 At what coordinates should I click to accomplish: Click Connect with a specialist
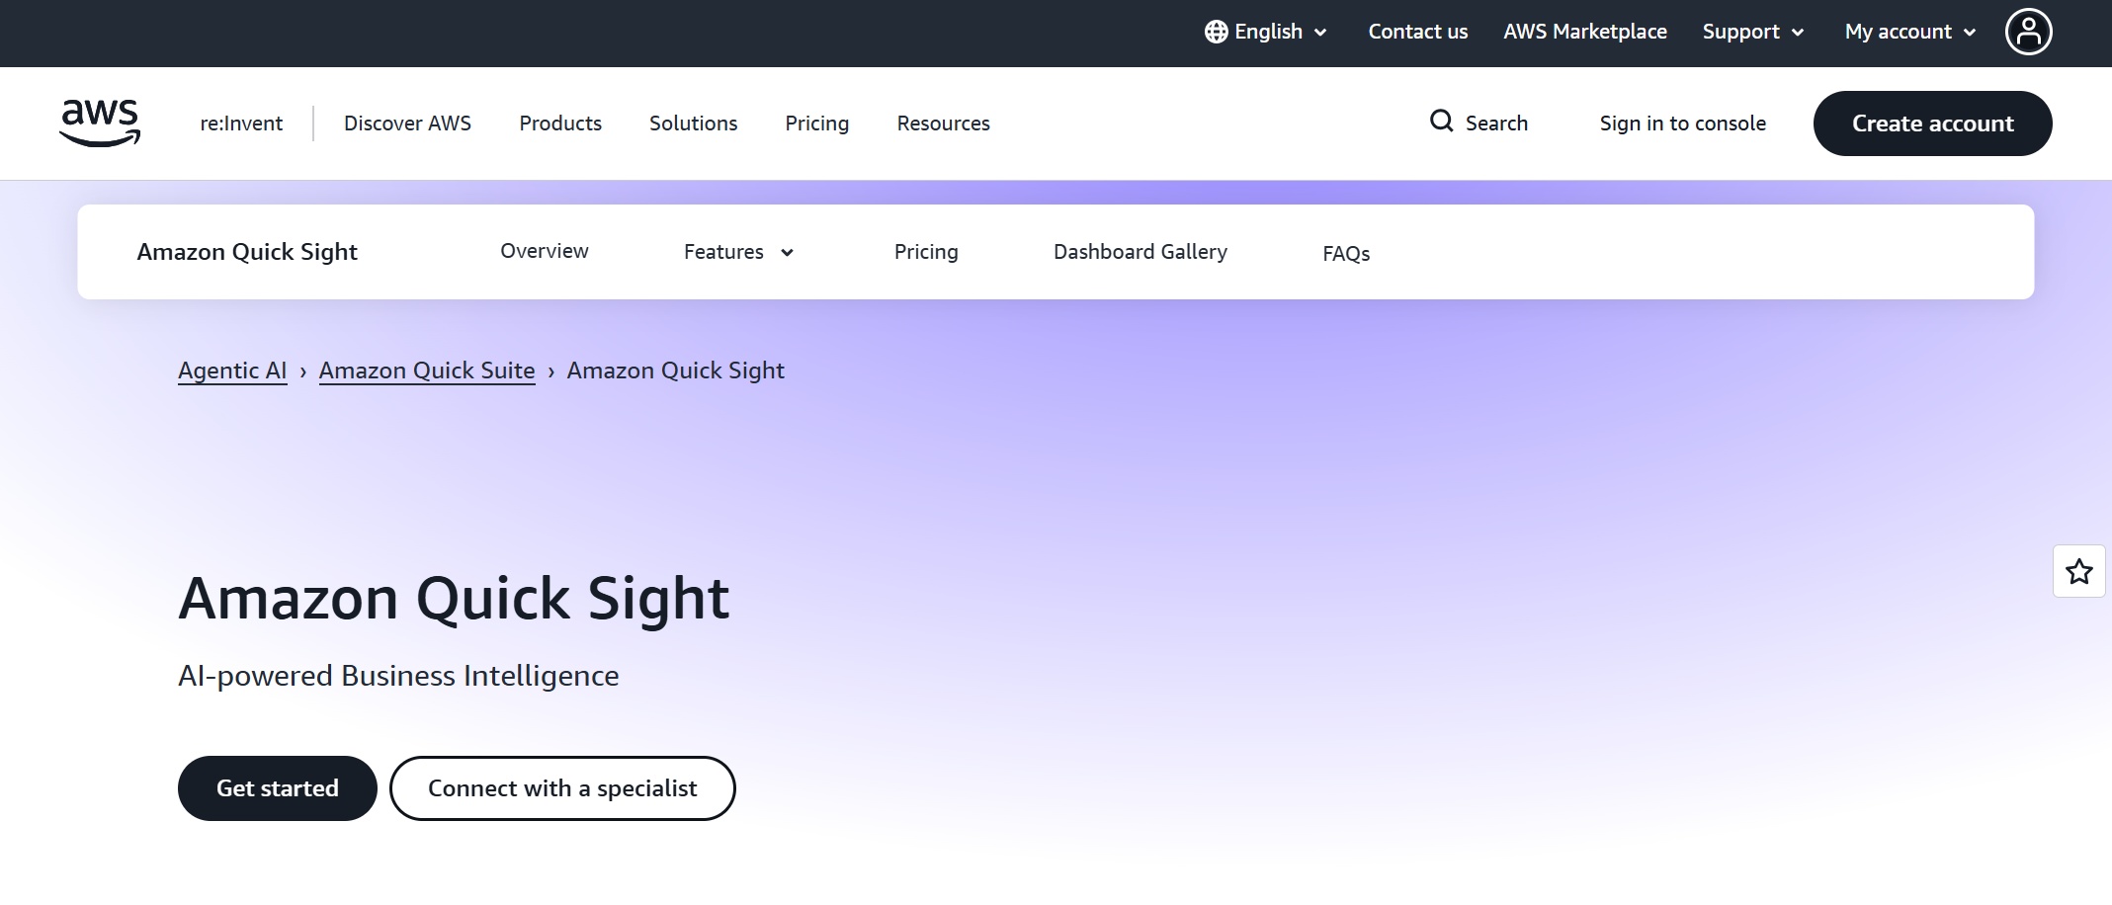pos(562,787)
